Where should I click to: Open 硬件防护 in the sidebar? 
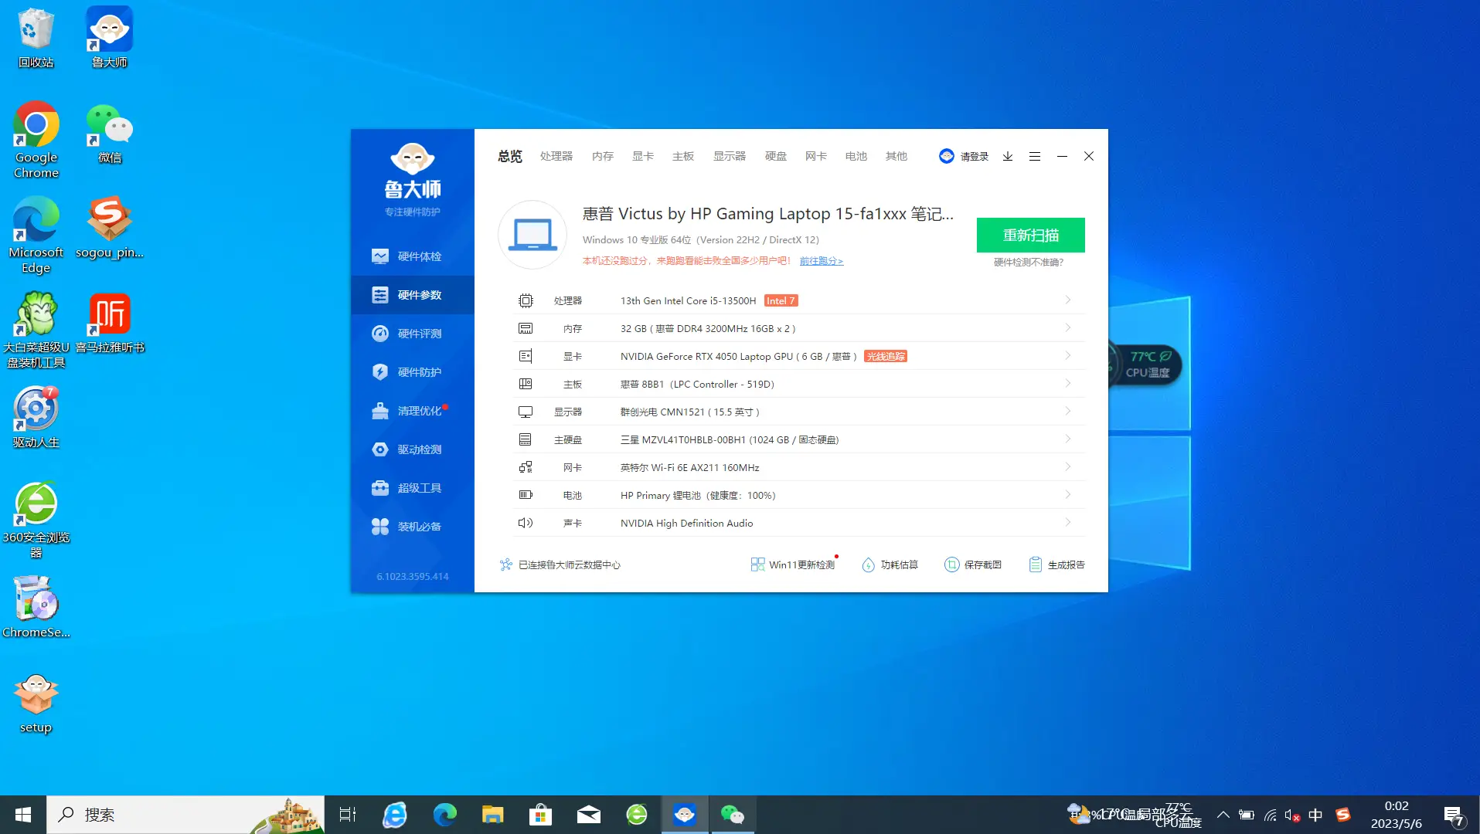(x=412, y=372)
